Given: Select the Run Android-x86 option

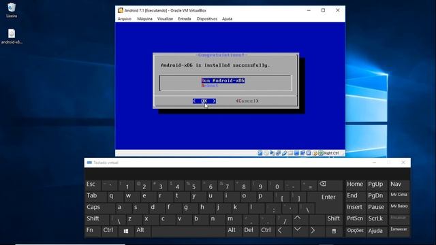Looking at the screenshot, I should (x=223, y=80).
